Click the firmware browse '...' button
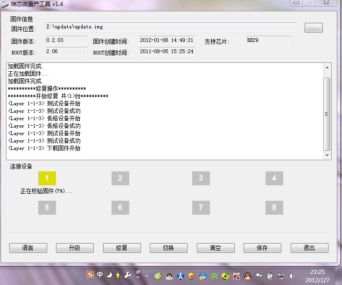This screenshot has width=342, height=285. 314,28
